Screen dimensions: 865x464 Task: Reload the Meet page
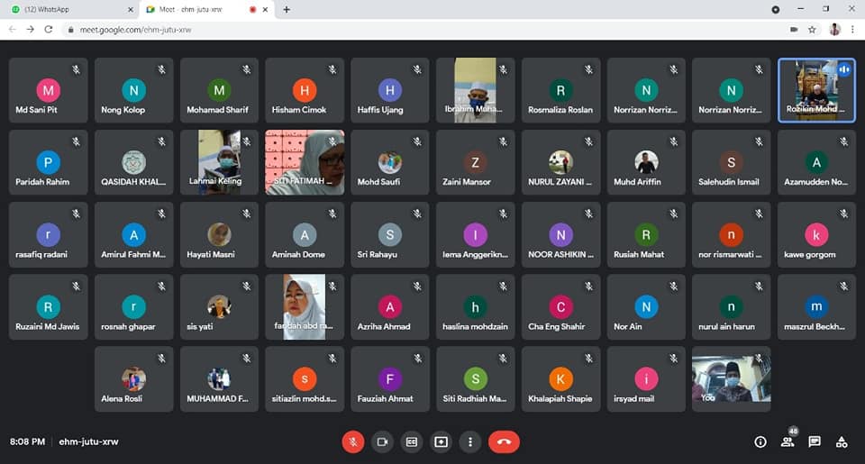pyautogui.click(x=49, y=29)
